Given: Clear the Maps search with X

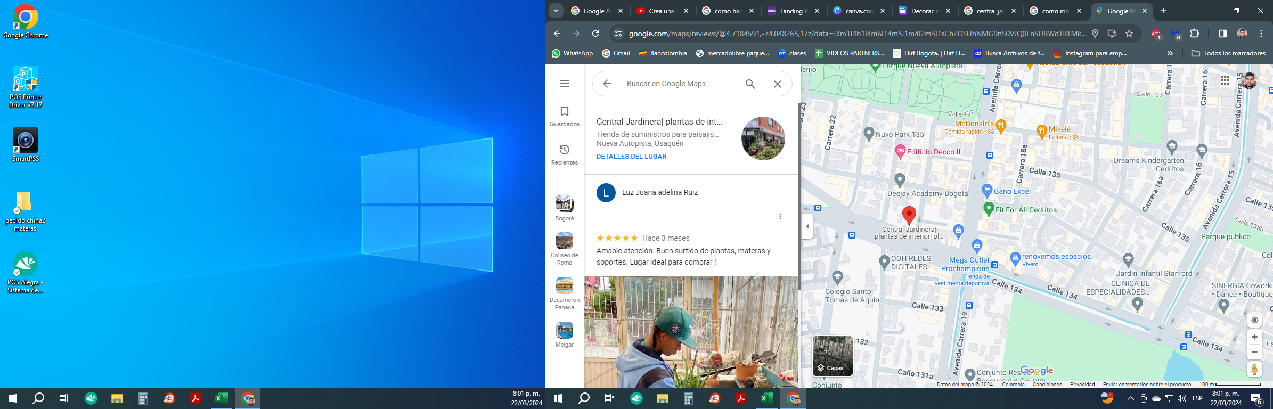Looking at the screenshot, I should [778, 84].
